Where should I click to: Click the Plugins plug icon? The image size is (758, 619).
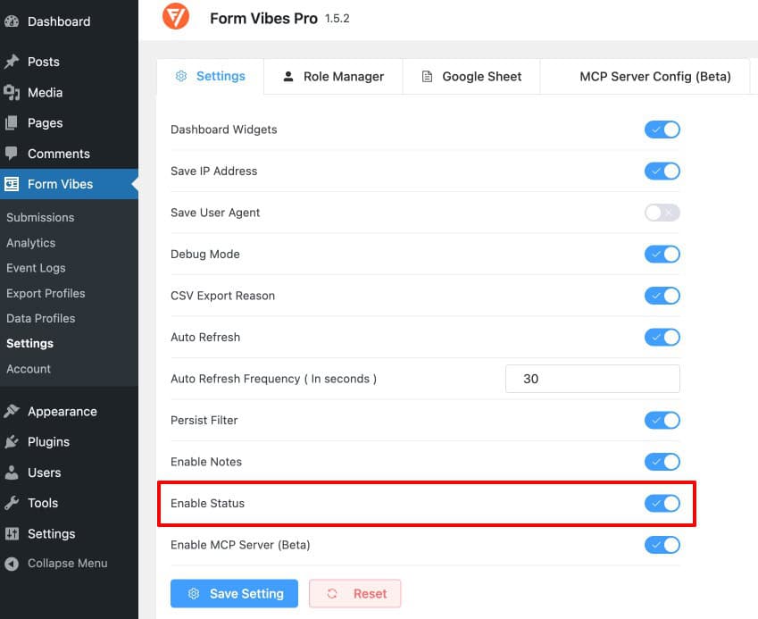click(12, 441)
